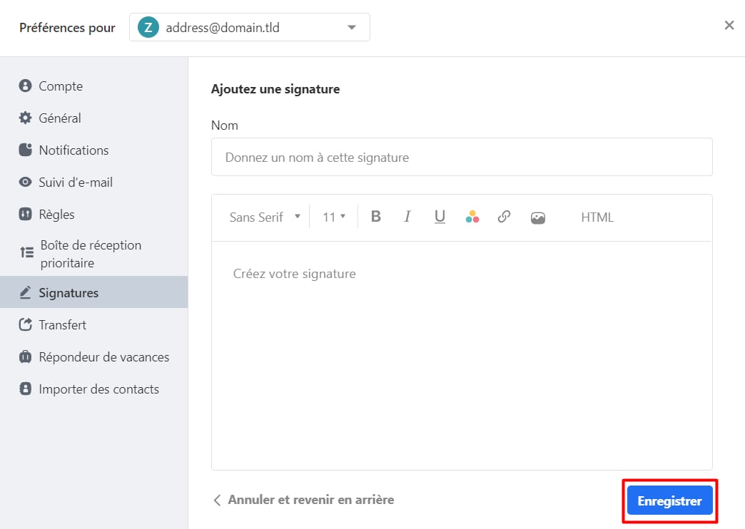This screenshot has height=529, width=745.
Task: Open the address@domain.tld account selector
Action: coord(249,28)
